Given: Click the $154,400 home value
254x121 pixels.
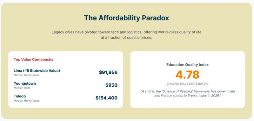Looking at the screenshot, I should pyautogui.click(x=106, y=98).
